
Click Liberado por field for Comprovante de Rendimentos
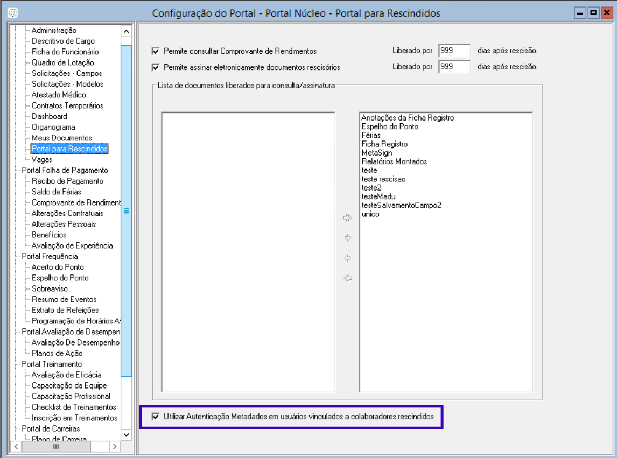click(x=454, y=51)
